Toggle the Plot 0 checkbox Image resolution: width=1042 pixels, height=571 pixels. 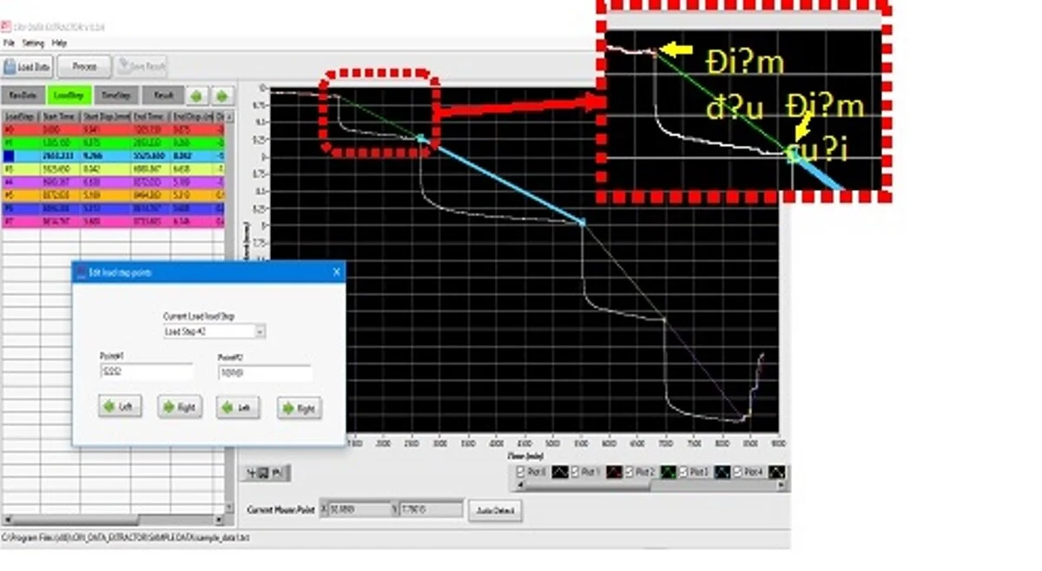point(520,471)
